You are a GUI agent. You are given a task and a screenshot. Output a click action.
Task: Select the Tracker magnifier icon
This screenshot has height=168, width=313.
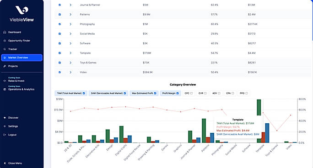tap(5, 49)
